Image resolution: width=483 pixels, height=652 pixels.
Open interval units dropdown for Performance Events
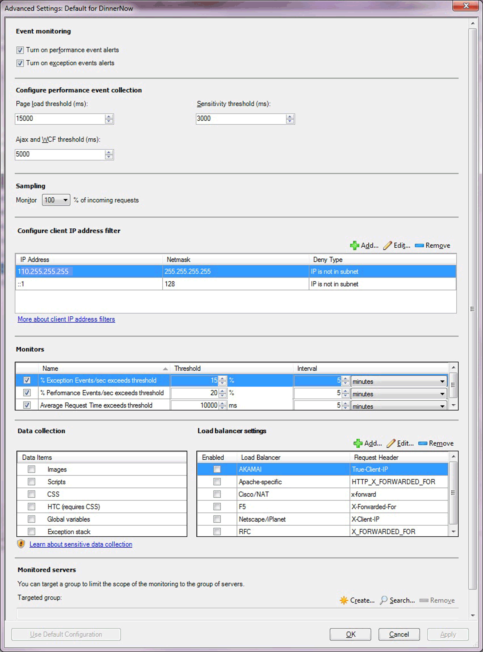(399, 394)
